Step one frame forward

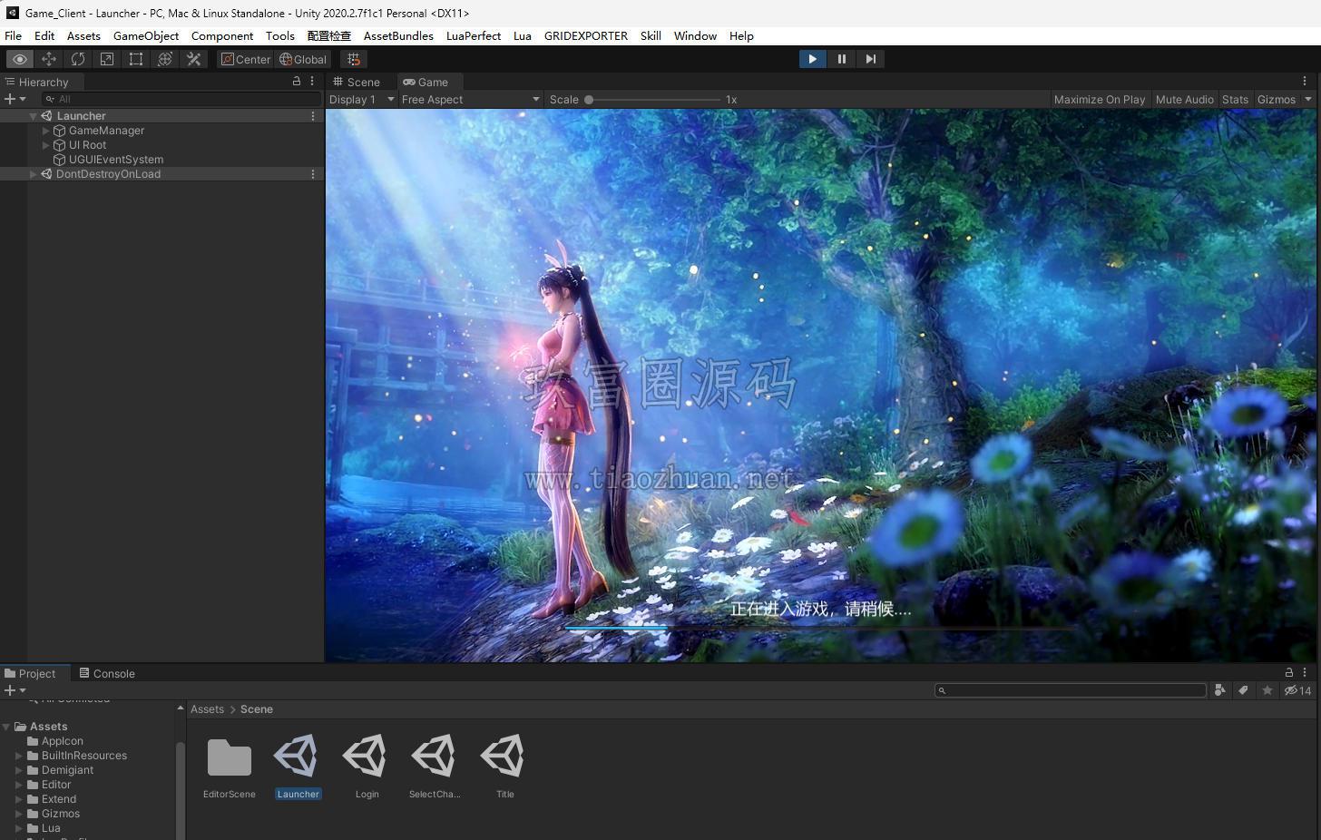[x=870, y=59]
